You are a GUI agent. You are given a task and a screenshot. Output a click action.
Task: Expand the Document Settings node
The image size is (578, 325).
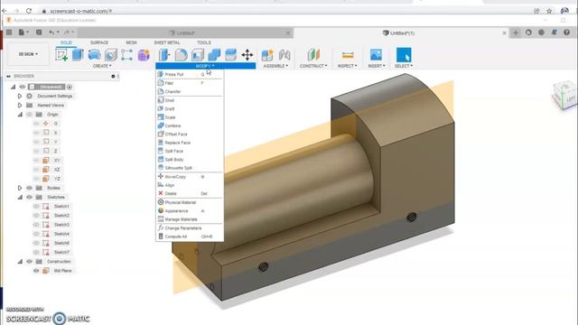[x=20, y=97]
